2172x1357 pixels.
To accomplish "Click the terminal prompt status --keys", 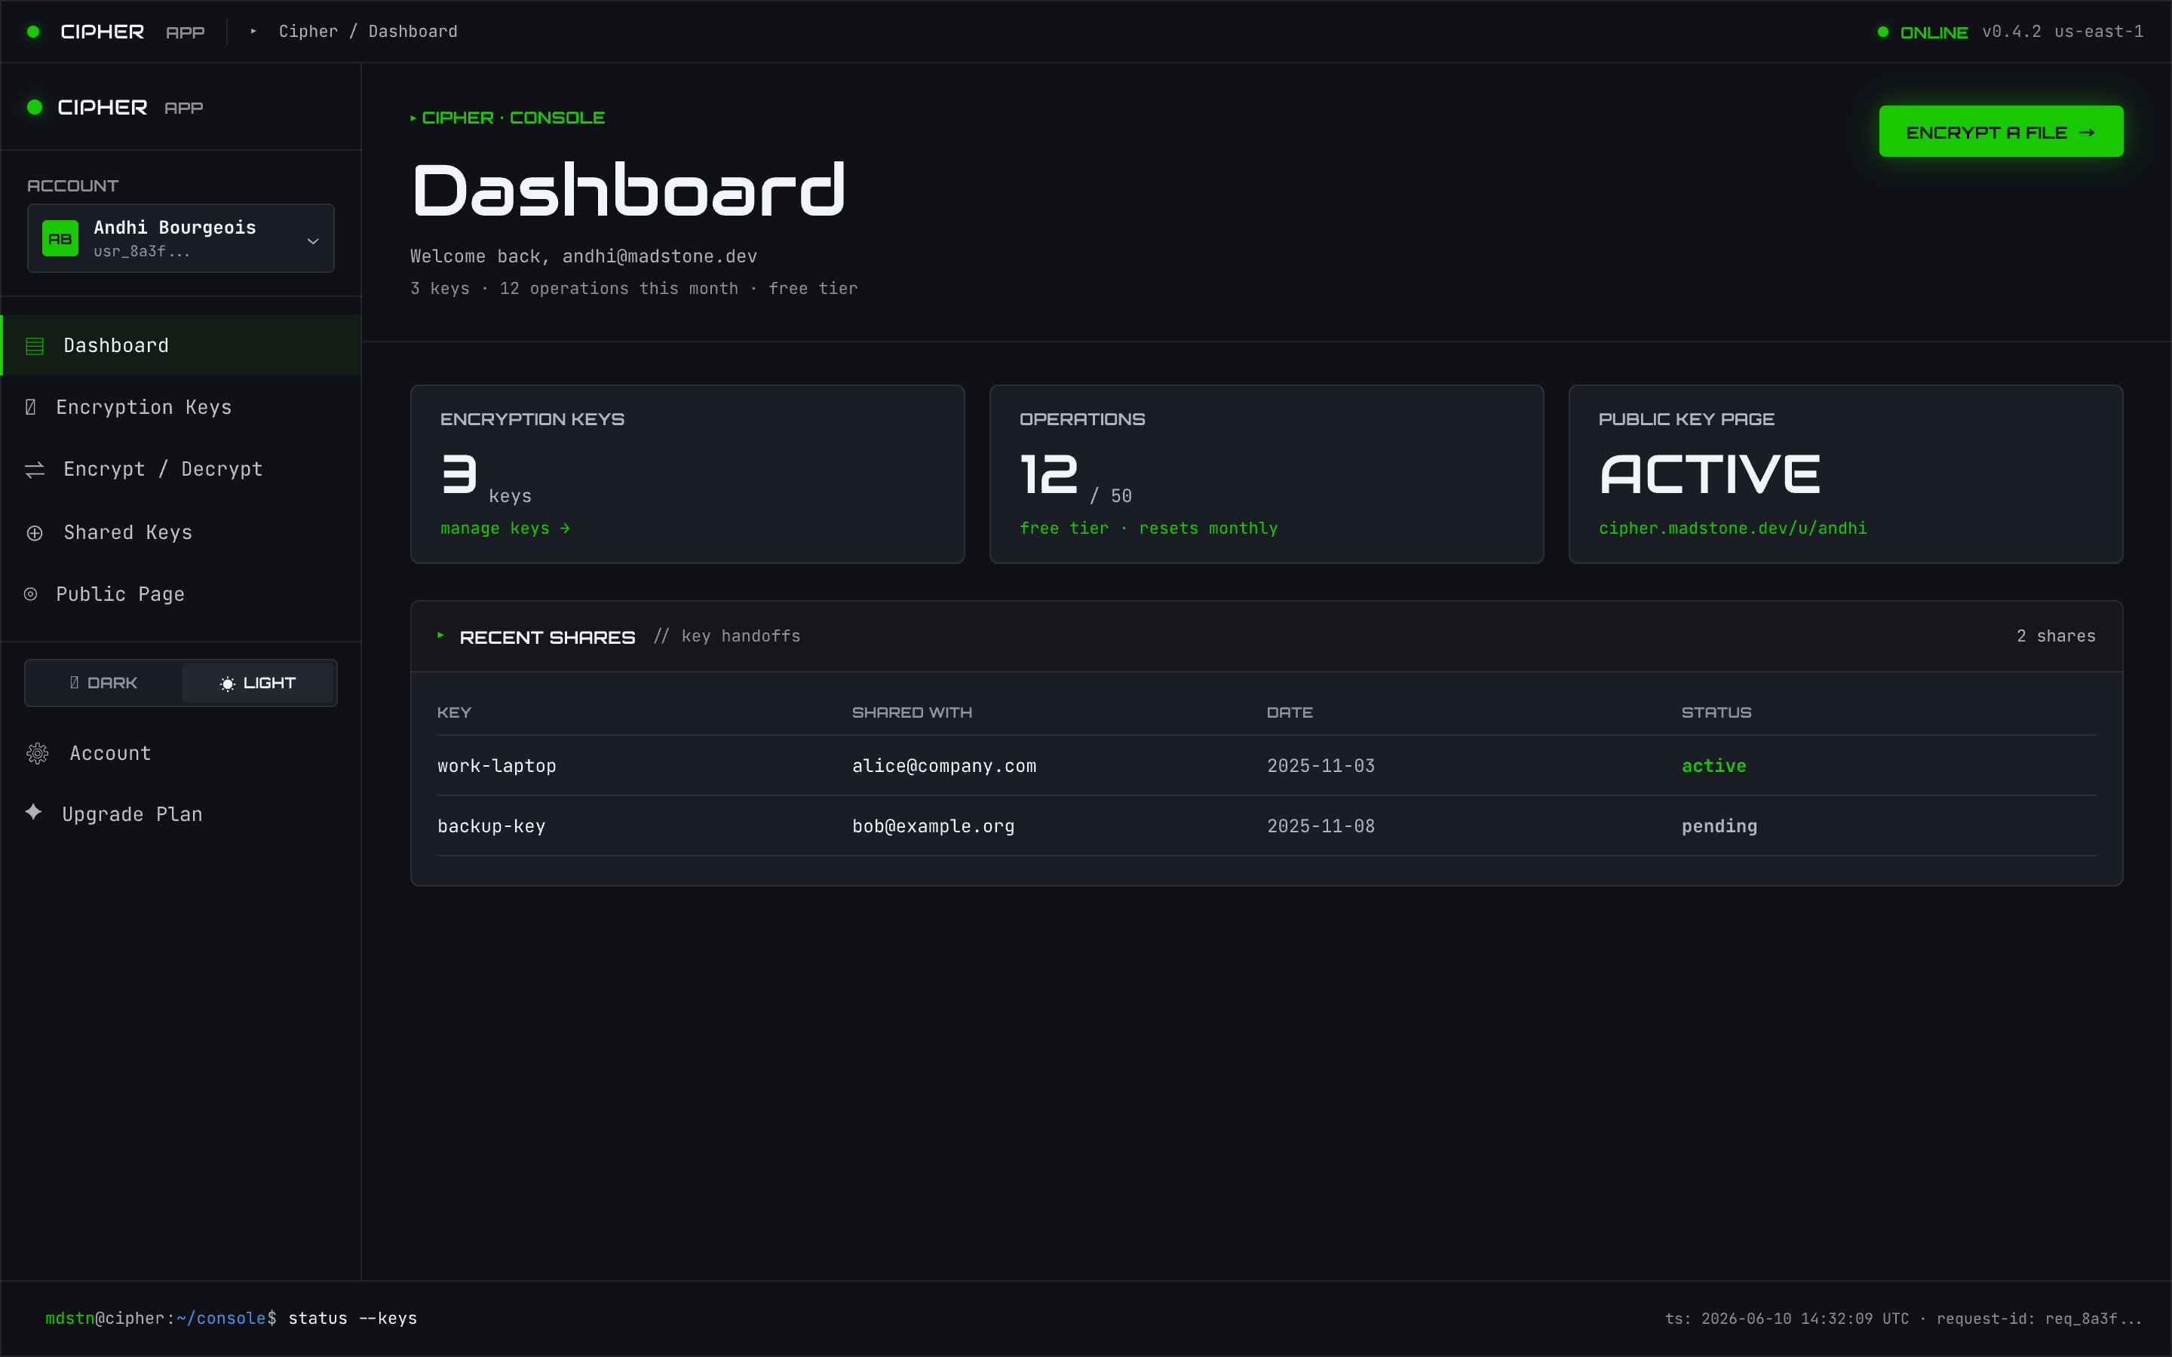I will [352, 1319].
